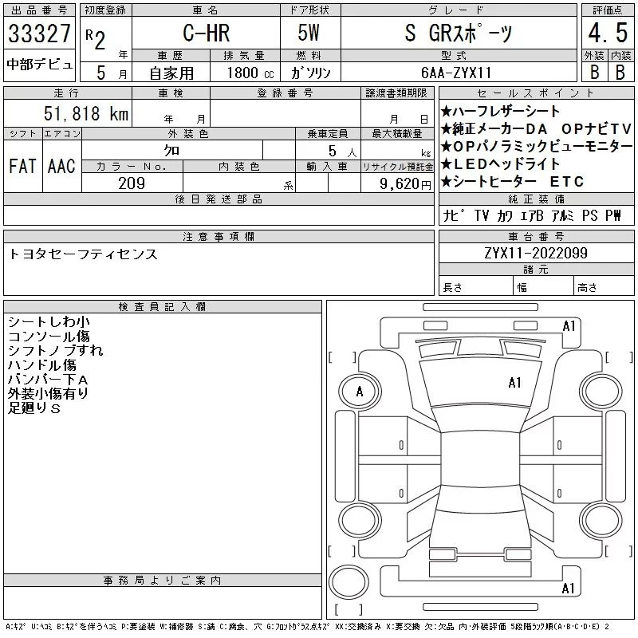The width and height of the screenshot is (638, 638).
Task: Click the exterior grade B under 外装
Action: (594, 72)
